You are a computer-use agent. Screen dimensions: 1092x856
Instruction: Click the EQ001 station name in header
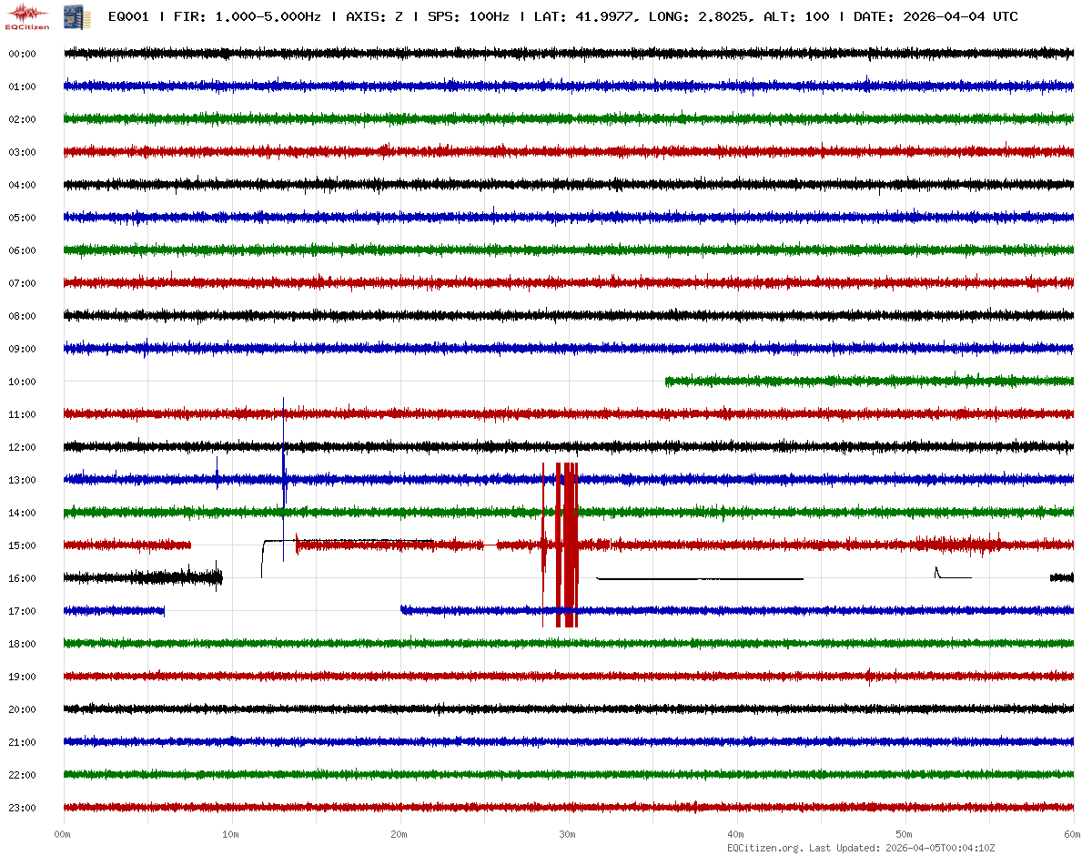(128, 16)
